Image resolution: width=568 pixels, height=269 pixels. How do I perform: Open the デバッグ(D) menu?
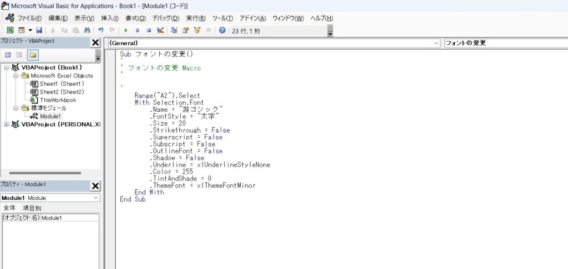[165, 18]
